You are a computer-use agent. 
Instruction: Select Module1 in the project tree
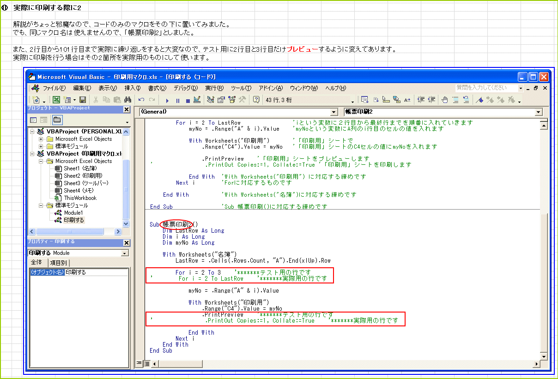pos(73,213)
